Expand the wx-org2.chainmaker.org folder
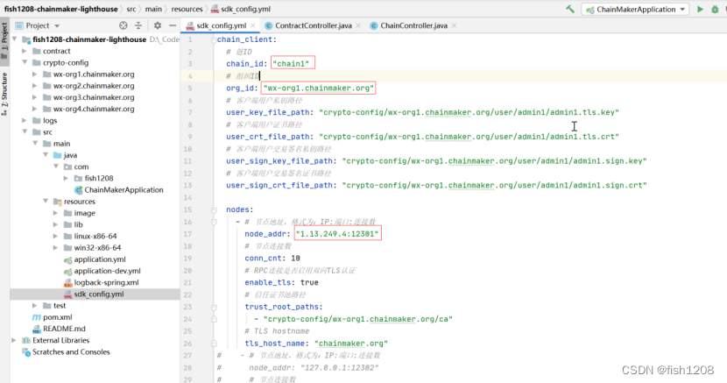The width and height of the screenshot is (727, 383). [x=35, y=86]
